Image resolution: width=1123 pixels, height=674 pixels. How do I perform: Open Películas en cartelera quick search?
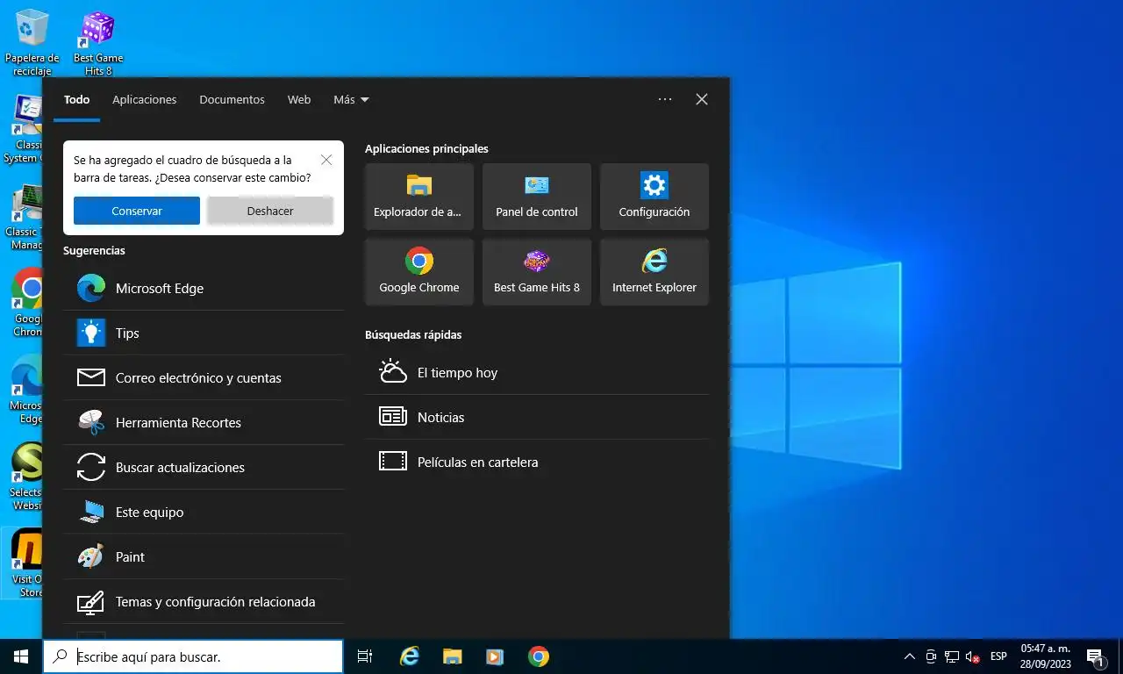click(x=537, y=462)
